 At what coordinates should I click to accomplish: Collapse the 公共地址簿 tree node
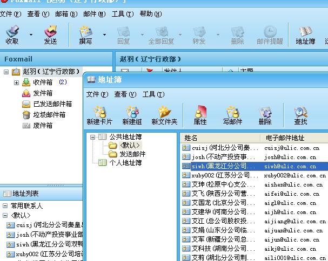(x=93, y=137)
